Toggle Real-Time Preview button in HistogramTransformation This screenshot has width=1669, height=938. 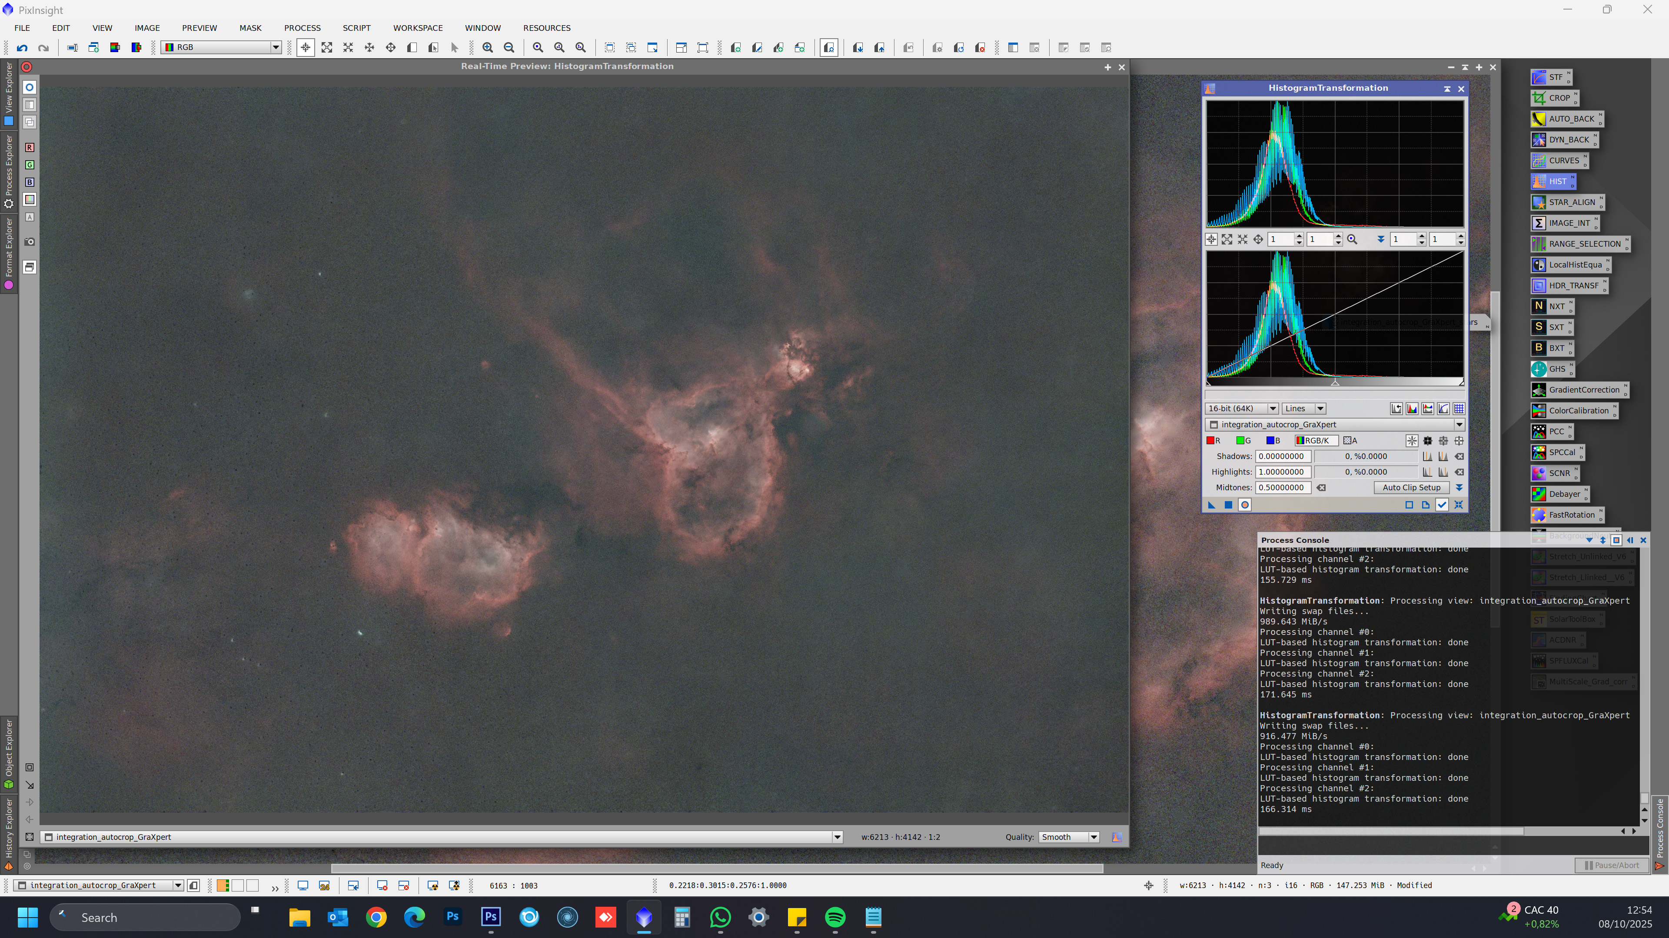click(1245, 505)
